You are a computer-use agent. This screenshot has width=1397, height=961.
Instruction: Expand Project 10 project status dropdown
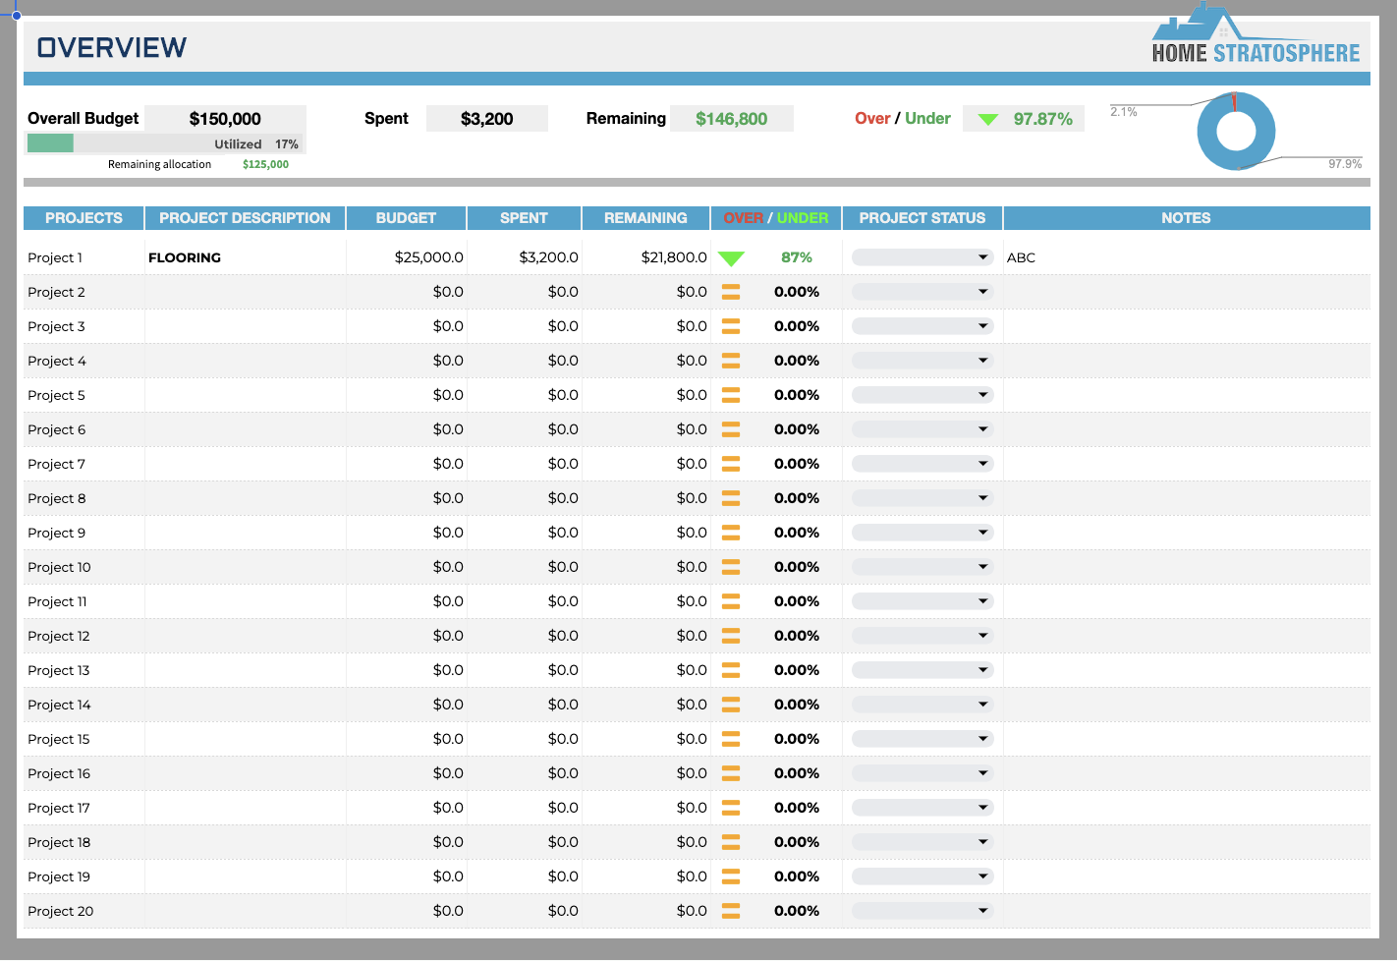click(922, 567)
